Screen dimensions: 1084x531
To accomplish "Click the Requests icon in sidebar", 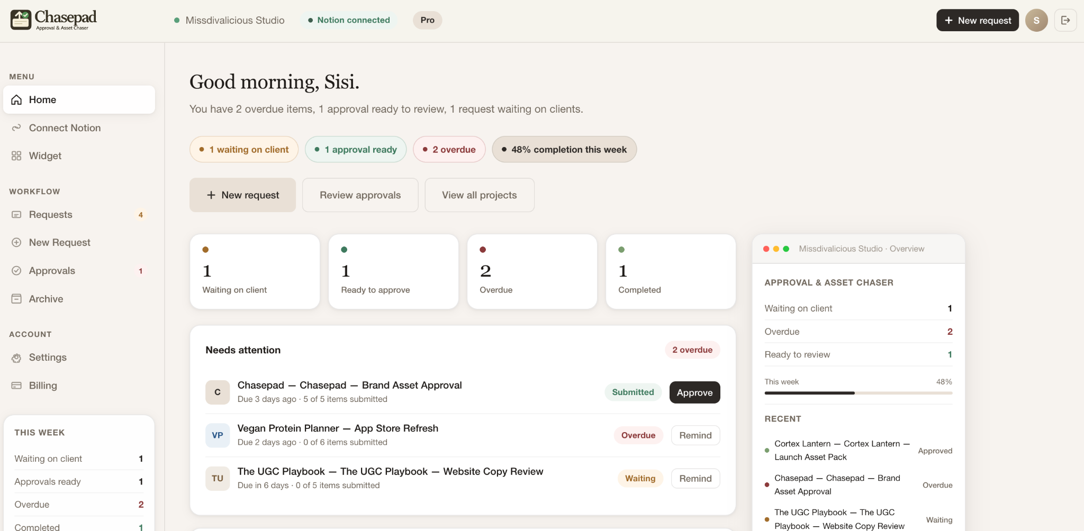I will 16,214.
